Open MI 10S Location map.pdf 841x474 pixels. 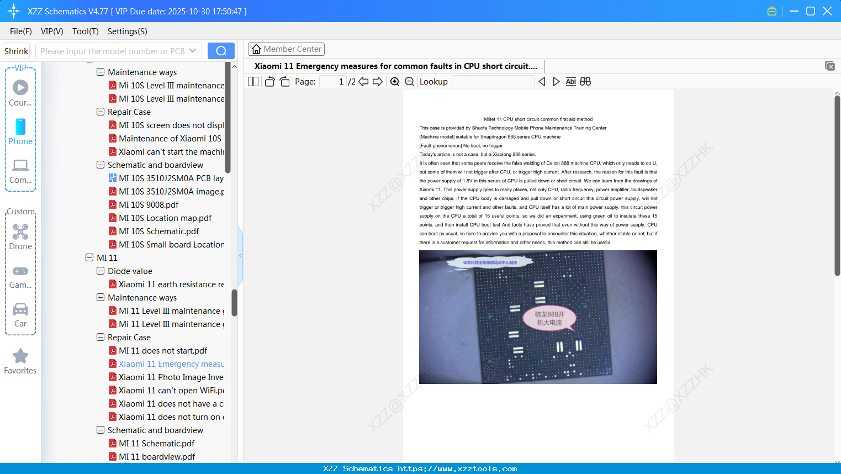click(160, 218)
